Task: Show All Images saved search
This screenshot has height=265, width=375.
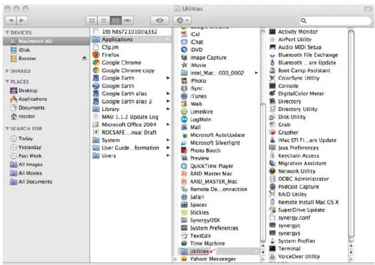Action: [30, 164]
